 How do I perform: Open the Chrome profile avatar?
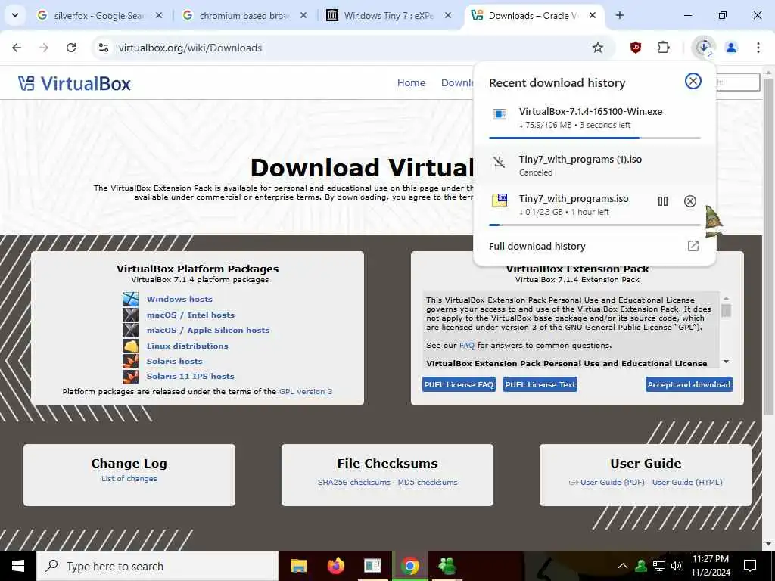point(731,48)
